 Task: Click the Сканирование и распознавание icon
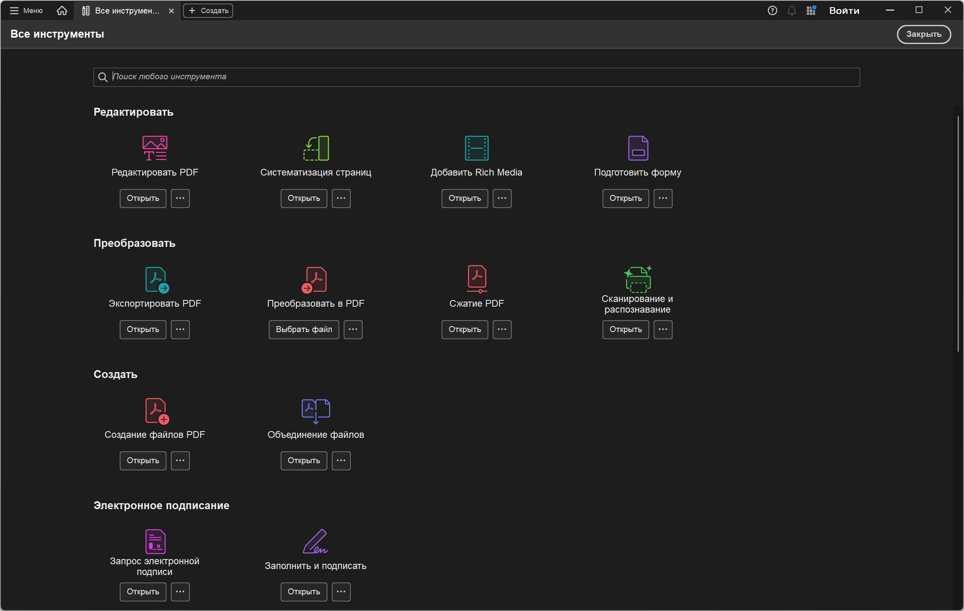tap(638, 279)
